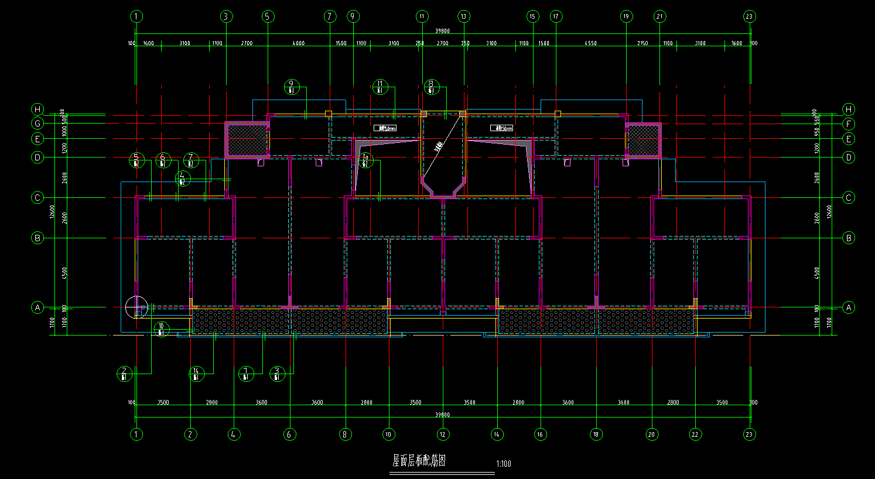This screenshot has width=875, height=479.
Task: Select rebar callout circle 4
Action: [x=182, y=179]
